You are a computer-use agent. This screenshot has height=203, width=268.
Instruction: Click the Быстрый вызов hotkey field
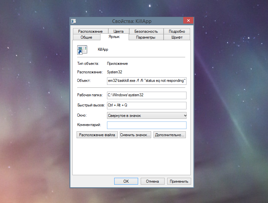(x=147, y=105)
